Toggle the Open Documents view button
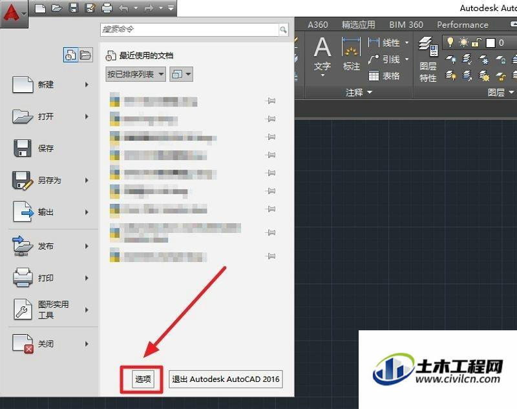Viewport: 517px width, 409px height. tap(85, 55)
